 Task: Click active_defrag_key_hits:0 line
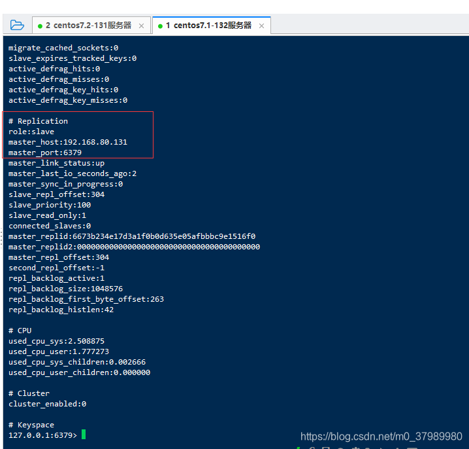[63, 90]
